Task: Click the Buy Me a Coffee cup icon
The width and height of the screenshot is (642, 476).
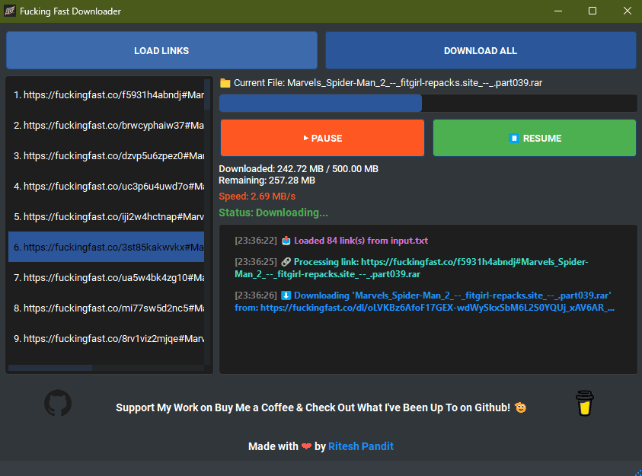Action: tap(583, 404)
